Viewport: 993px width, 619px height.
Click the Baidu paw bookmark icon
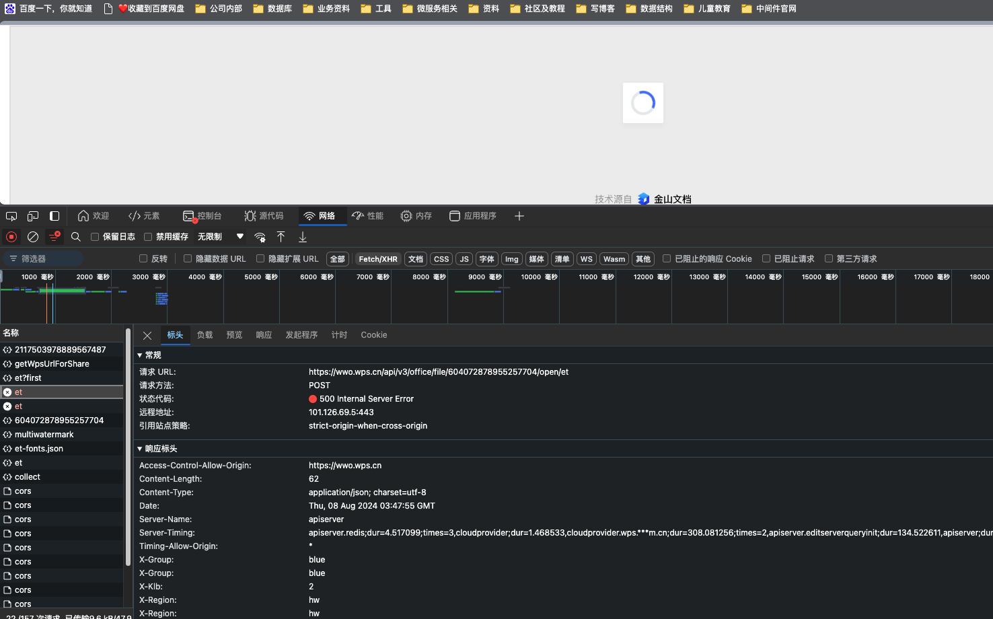10,9
